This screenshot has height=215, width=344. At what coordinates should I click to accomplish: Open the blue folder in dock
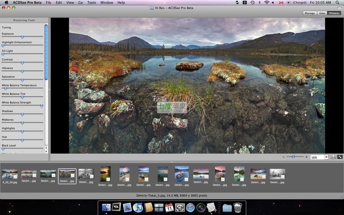click(x=227, y=208)
